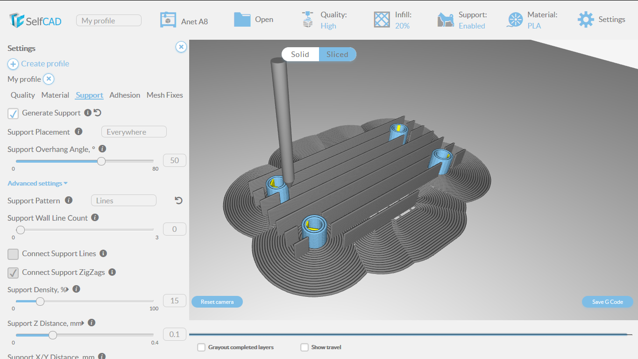This screenshot has width=638, height=359.
Task: Enable Grayout completed layers checkbox
Action: pyautogui.click(x=201, y=347)
